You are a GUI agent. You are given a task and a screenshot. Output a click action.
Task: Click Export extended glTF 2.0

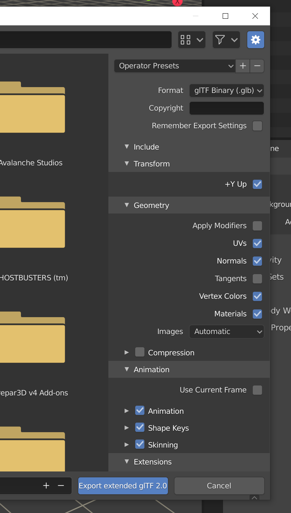click(123, 485)
